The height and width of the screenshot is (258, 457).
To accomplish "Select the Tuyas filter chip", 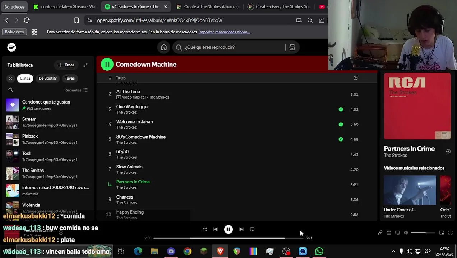I will click(x=70, y=78).
